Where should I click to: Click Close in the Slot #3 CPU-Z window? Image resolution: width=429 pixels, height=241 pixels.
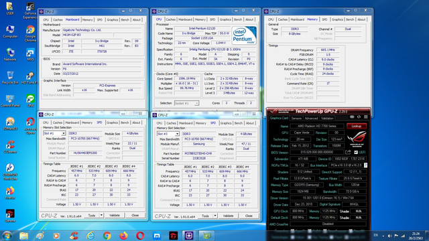coord(249,216)
